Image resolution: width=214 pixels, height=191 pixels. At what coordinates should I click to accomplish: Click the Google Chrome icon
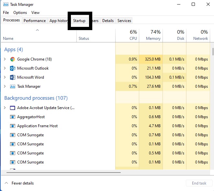pos(13,59)
